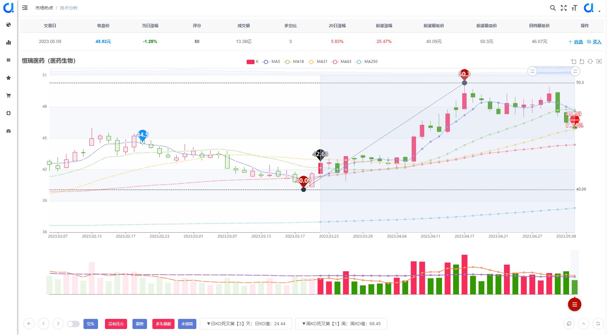Open the font size adjustment icon
Viewport: 607px width, 335px height.
(574, 8)
